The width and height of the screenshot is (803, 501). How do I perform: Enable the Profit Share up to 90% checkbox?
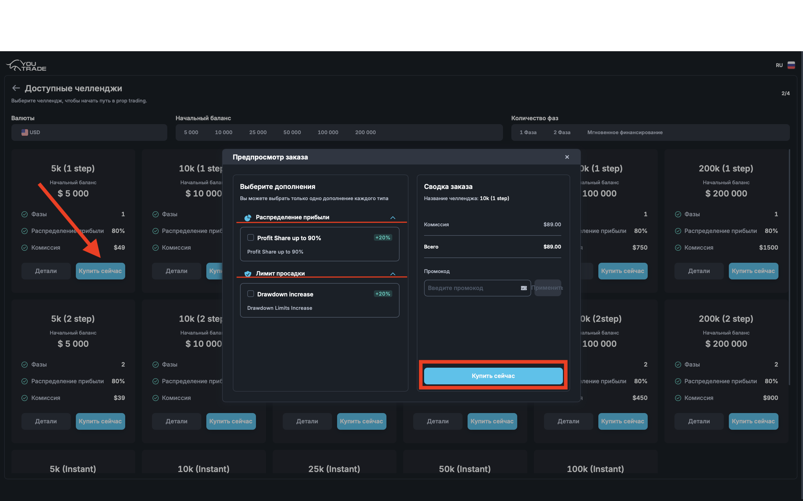point(251,237)
